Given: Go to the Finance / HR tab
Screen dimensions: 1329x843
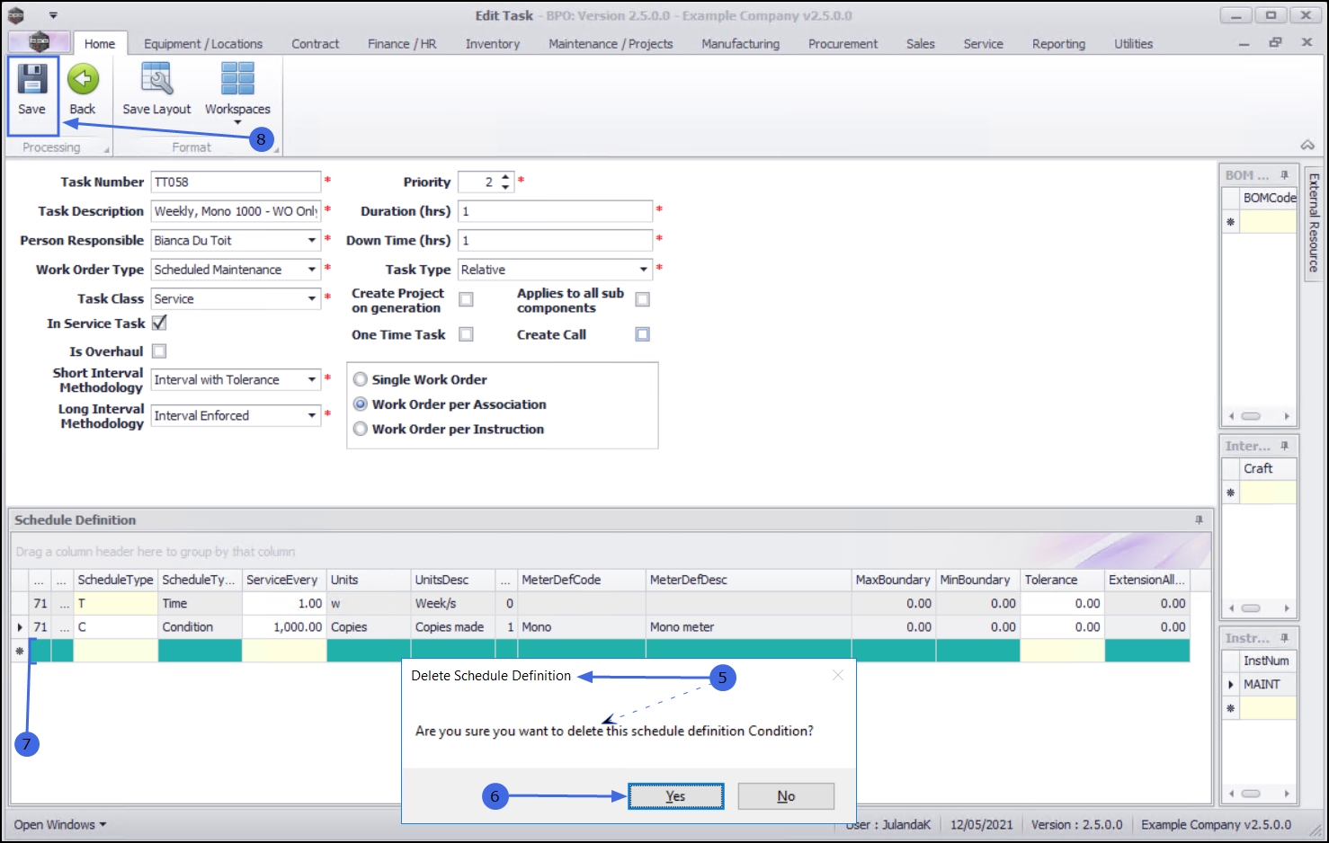Looking at the screenshot, I should point(402,43).
